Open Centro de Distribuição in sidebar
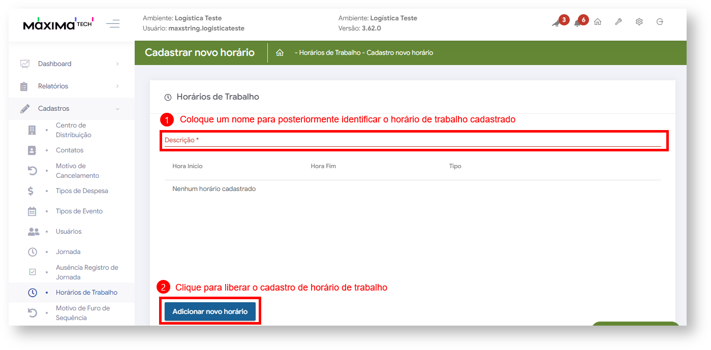The width and height of the screenshot is (711, 350). click(74, 130)
